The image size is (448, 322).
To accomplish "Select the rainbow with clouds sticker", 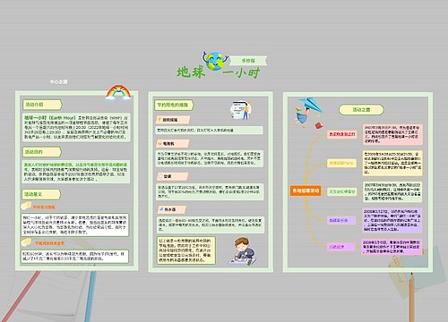I will click(118, 93).
